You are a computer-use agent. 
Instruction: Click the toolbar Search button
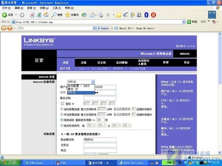pyautogui.click(x=103, y=28)
